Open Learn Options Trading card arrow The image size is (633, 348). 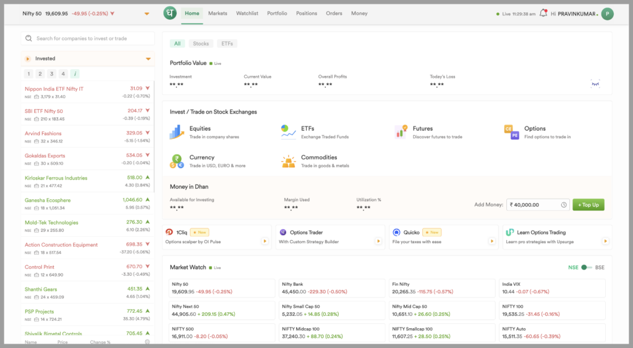605,241
